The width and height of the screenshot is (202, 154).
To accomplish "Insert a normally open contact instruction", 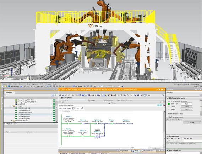I will click(x=60, y=108).
